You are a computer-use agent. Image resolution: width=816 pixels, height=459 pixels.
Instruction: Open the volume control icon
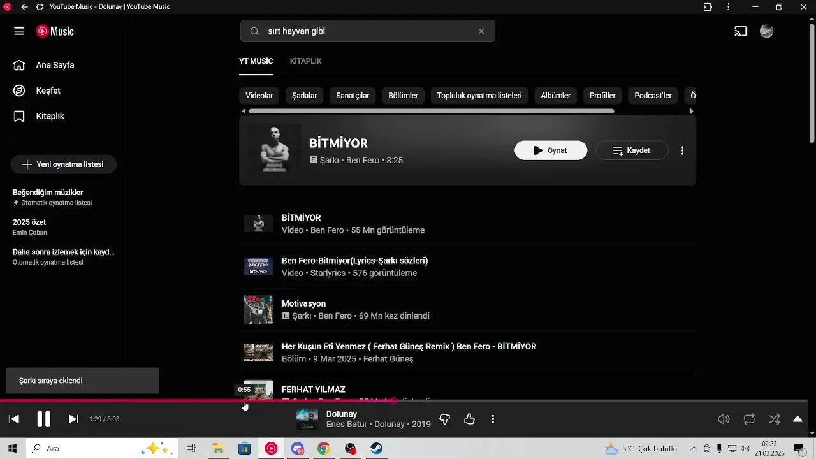(x=724, y=419)
